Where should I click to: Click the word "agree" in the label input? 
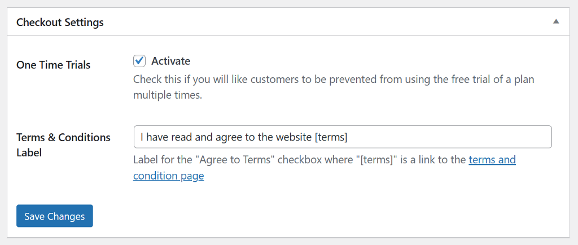coord(227,138)
